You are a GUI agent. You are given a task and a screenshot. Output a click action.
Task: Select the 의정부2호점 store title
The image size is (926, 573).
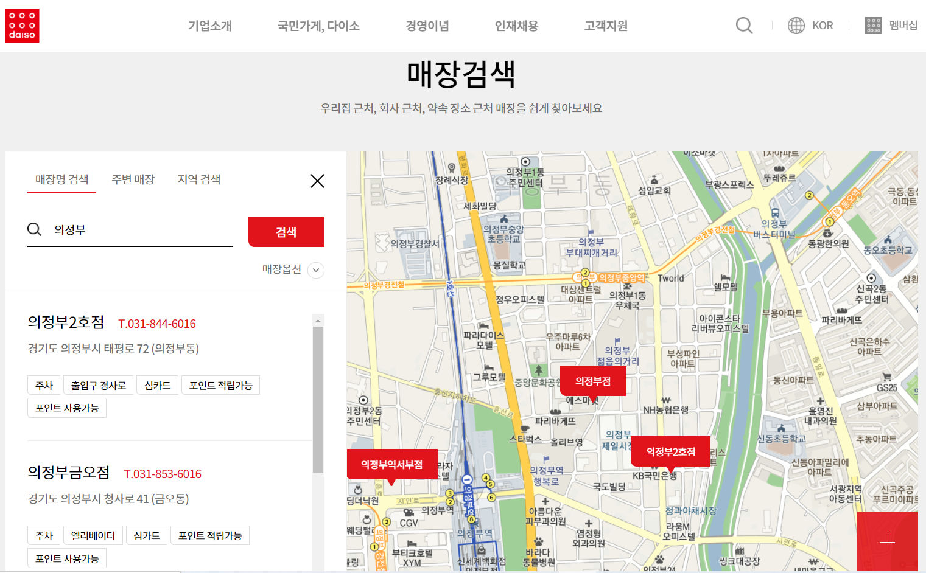(66, 322)
